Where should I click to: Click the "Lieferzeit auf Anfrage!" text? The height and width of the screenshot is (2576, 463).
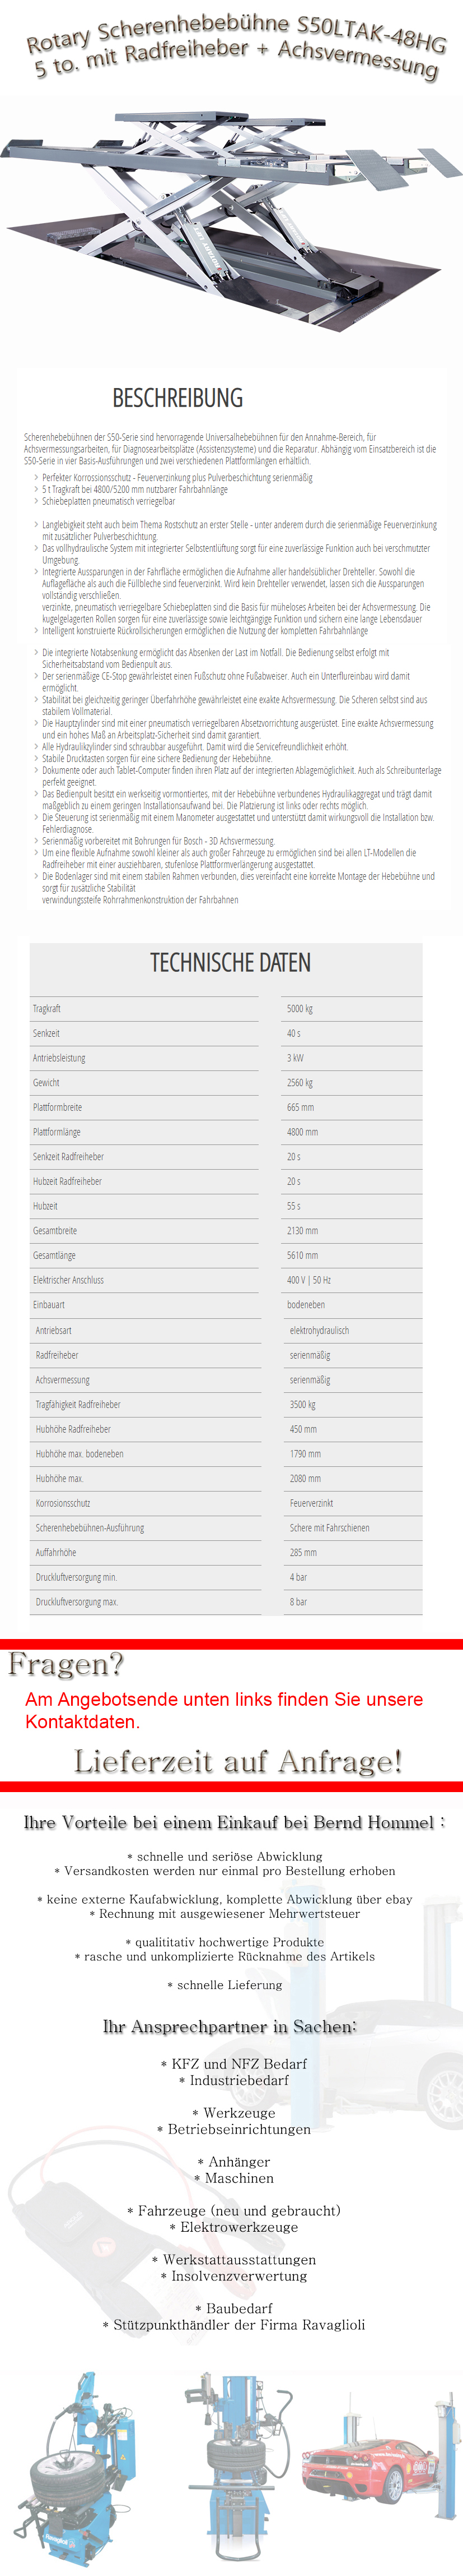237,1761
